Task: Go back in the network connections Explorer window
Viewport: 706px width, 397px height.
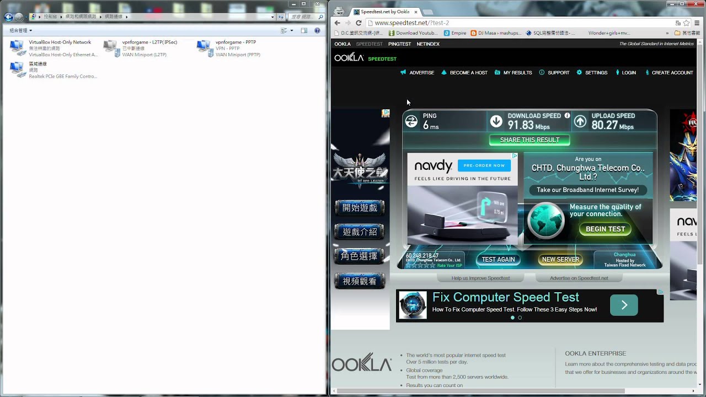Action: click(x=8, y=17)
